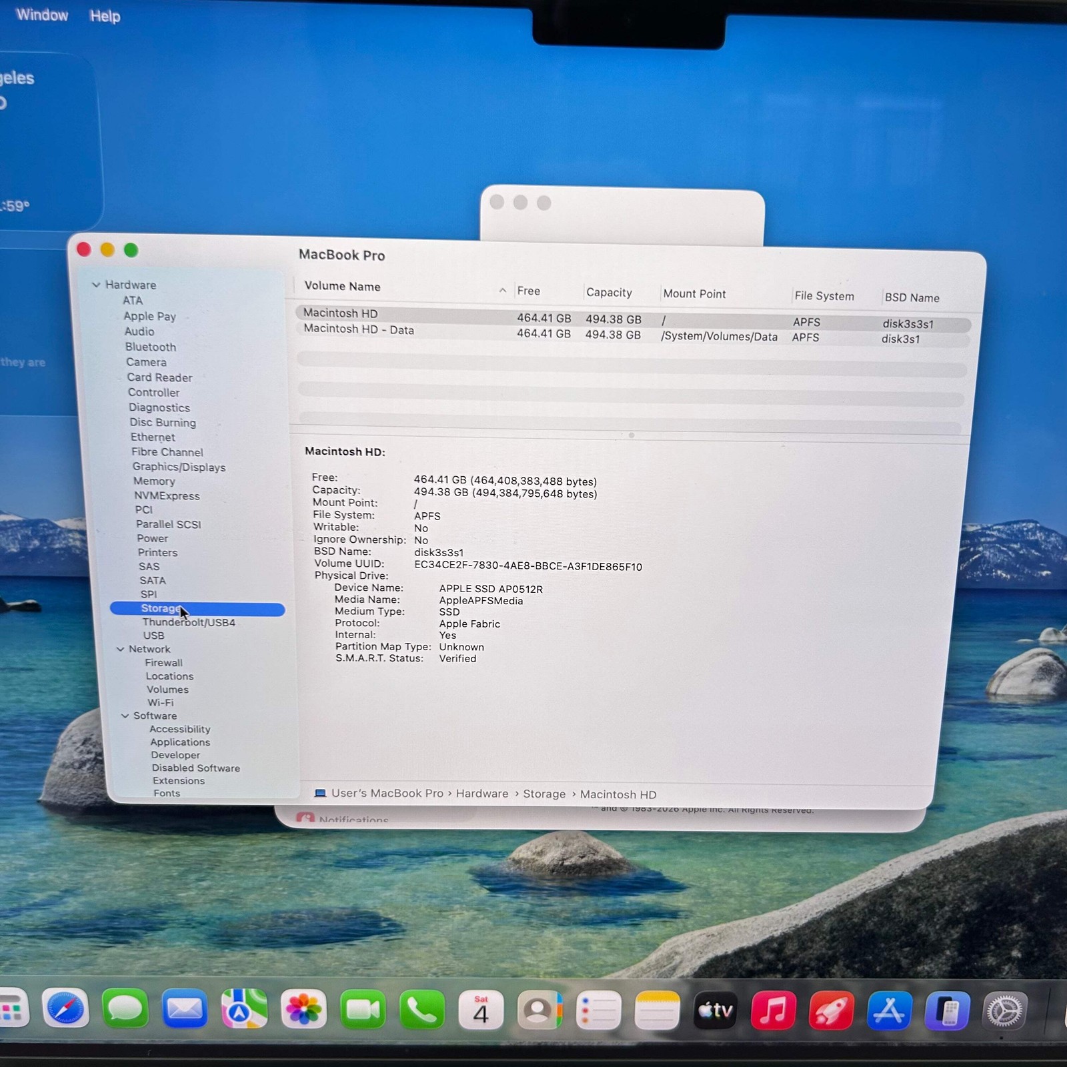Screen dimensions: 1067x1067
Task: Open iPhone Mirroring in the Dock
Action: point(947,1010)
